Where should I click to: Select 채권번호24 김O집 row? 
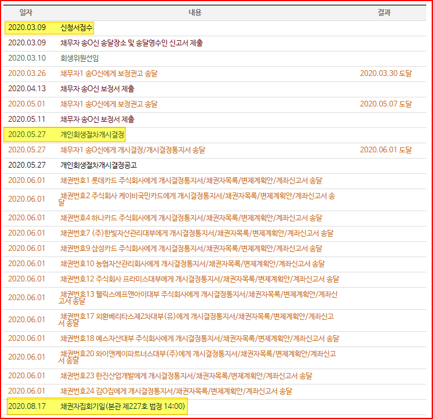[x=215, y=391]
